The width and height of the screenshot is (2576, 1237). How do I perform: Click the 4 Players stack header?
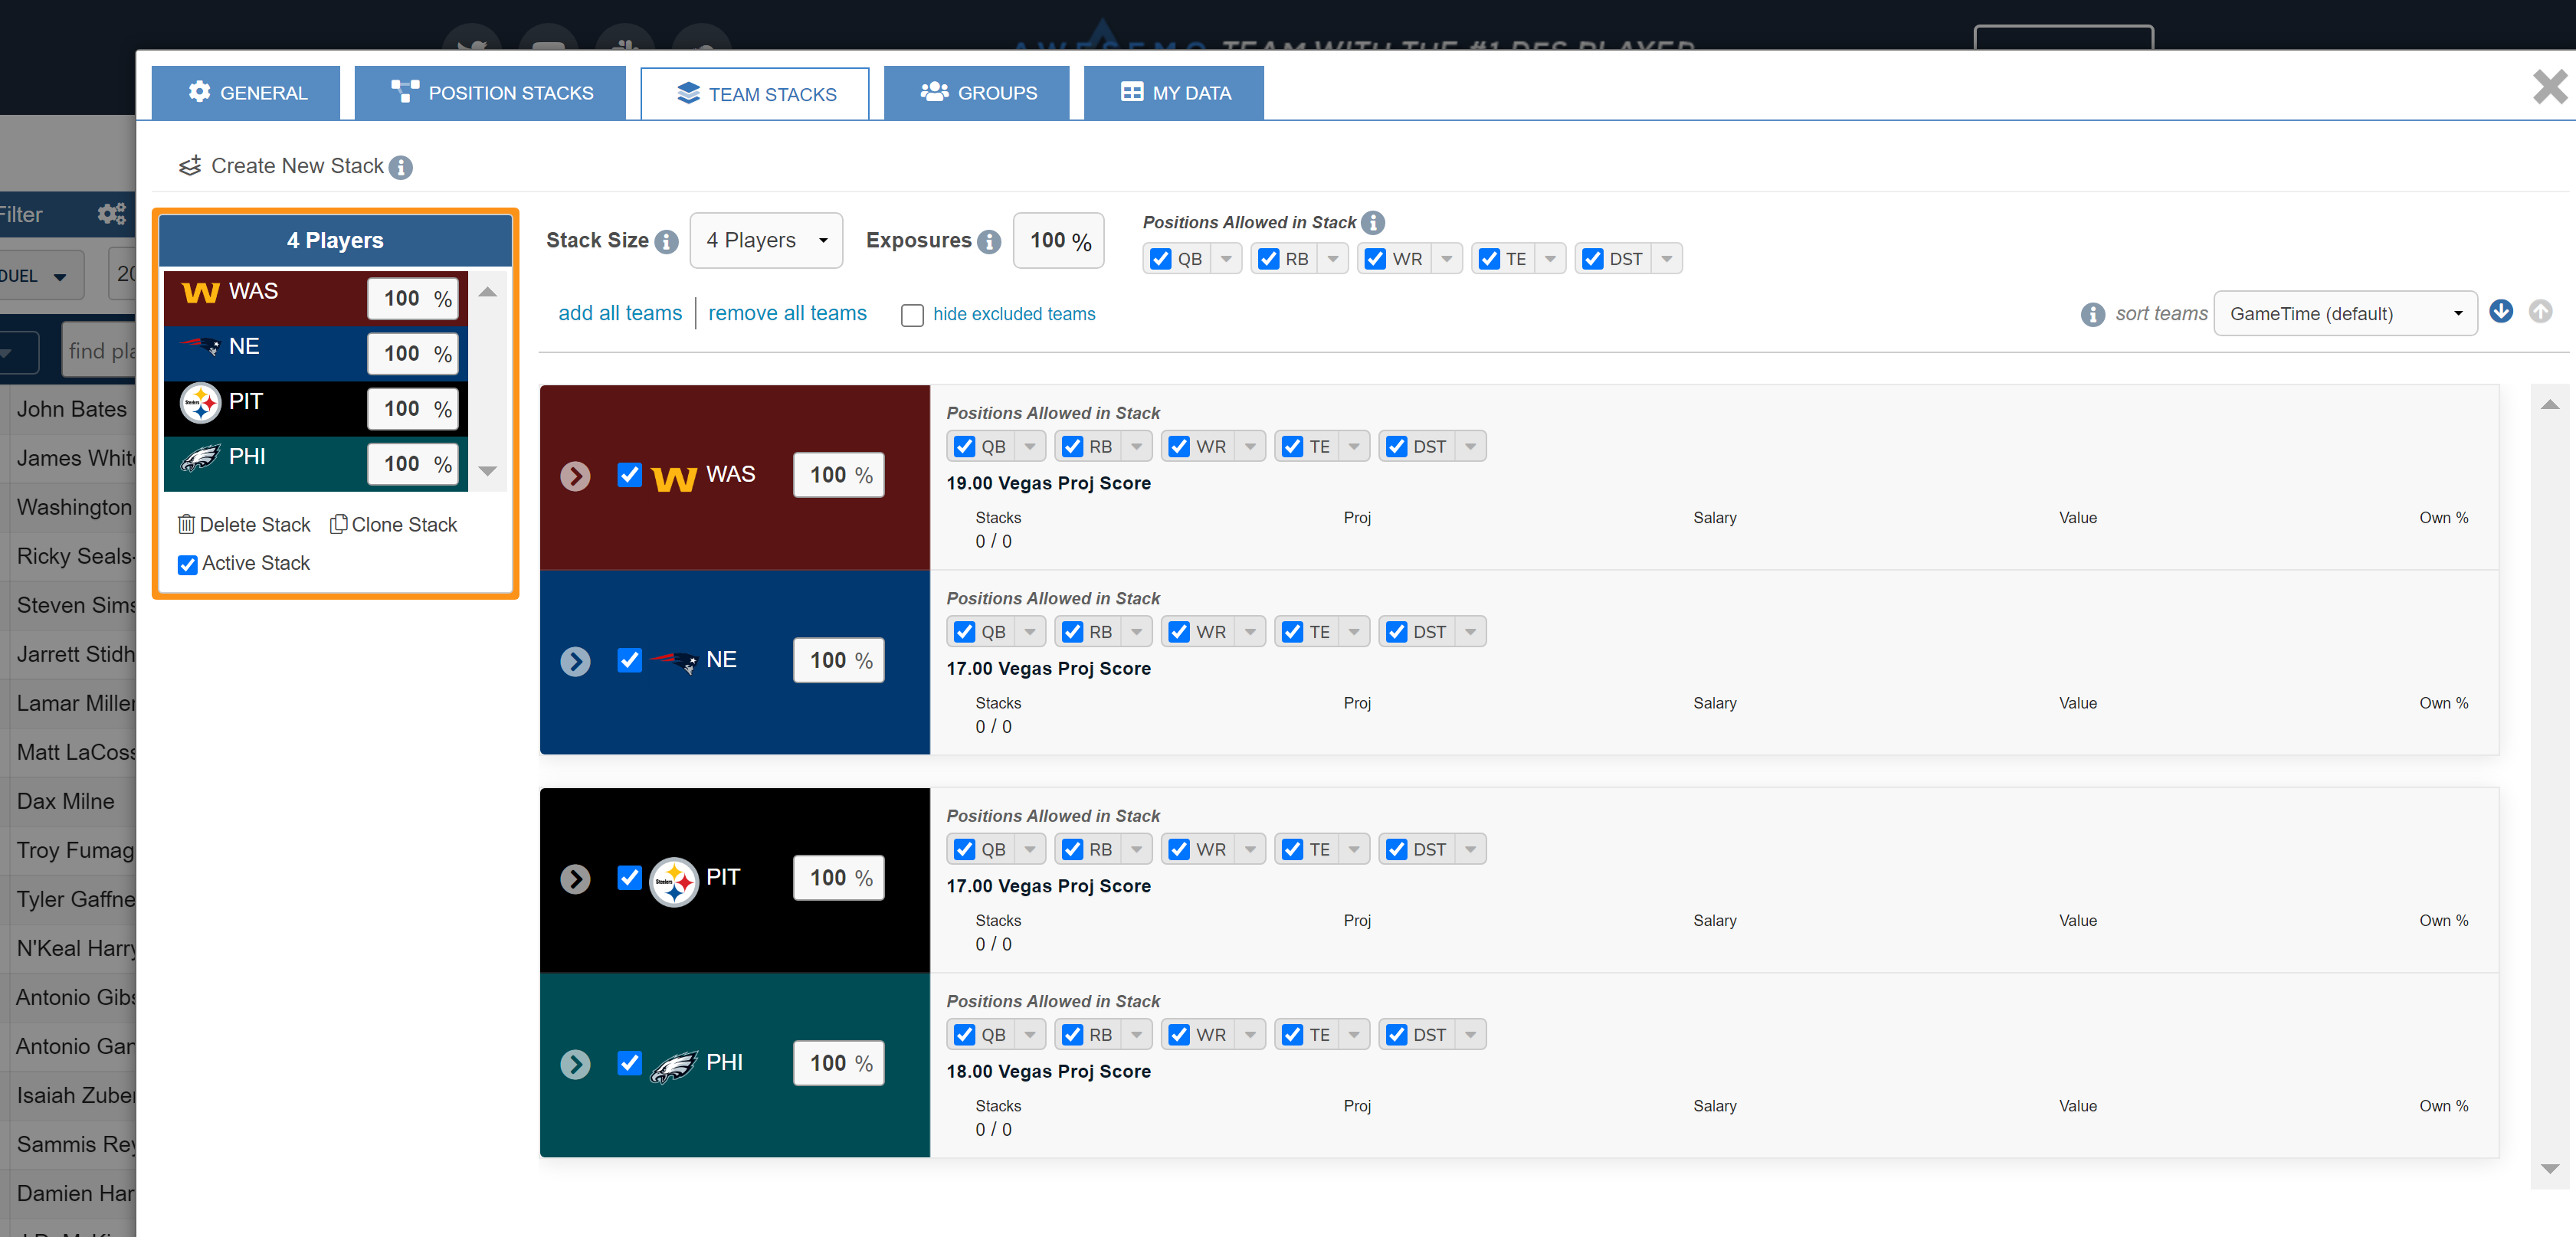(x=335, y=241)
